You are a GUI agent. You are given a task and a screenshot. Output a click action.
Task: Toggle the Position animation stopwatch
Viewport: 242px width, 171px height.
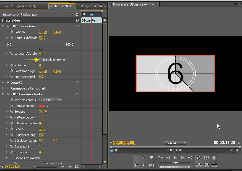12,32
